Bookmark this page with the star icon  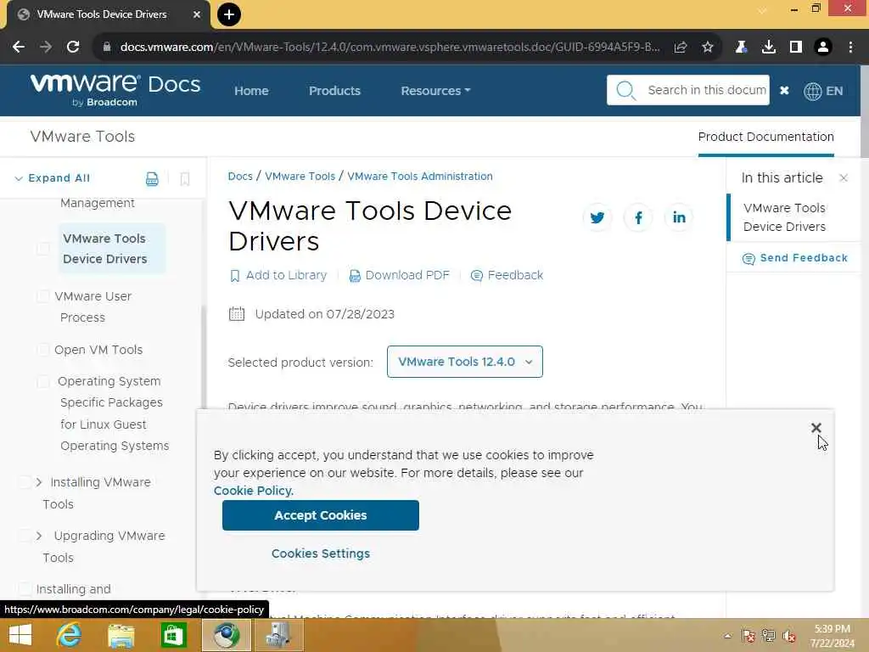(708, 48)
